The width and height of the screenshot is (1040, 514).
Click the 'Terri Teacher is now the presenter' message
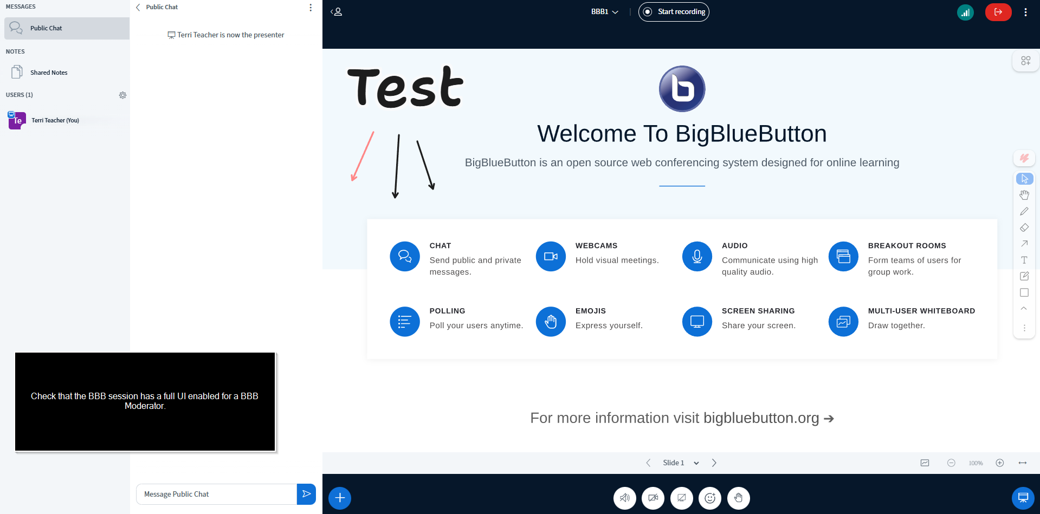click(226, 35)
